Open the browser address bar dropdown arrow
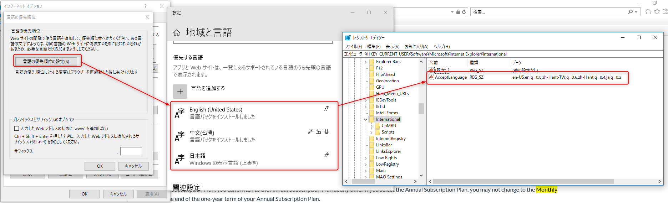Image resolution: width=668 pixels, height=203 pixels. [x=452, y=12]
